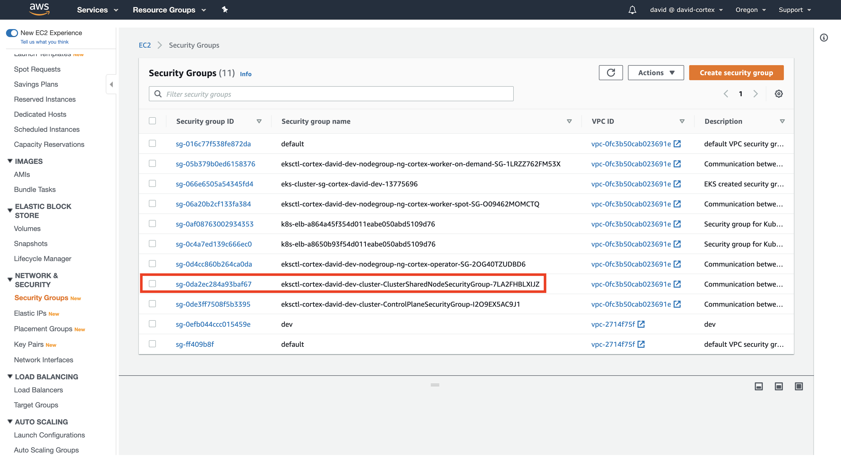This screenshot has height=456, width=841.
Task: Collapse the IMAGES sidebar section
Action: (x=10, y=161)
